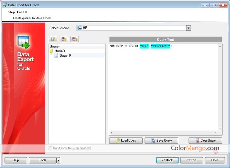Click the highlighted "CONTACT" table name

pos(160,46)
